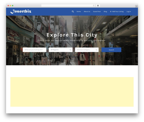Open the About Us page
144x122 pixels.
(87, 12)
